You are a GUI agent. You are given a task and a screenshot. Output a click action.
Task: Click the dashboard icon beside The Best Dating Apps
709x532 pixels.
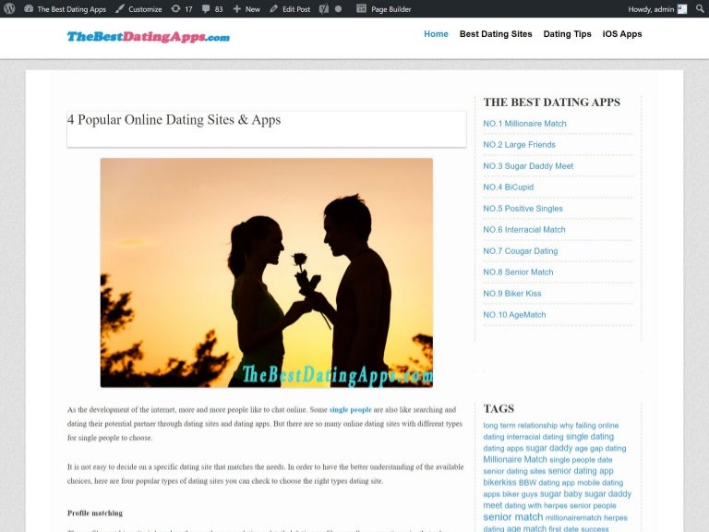point(29,8)
